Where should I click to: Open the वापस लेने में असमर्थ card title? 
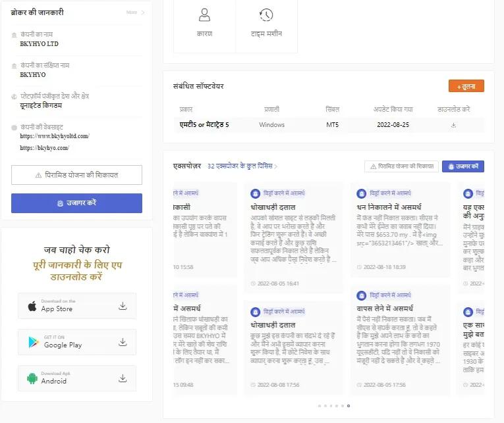[x=385, y=309]
